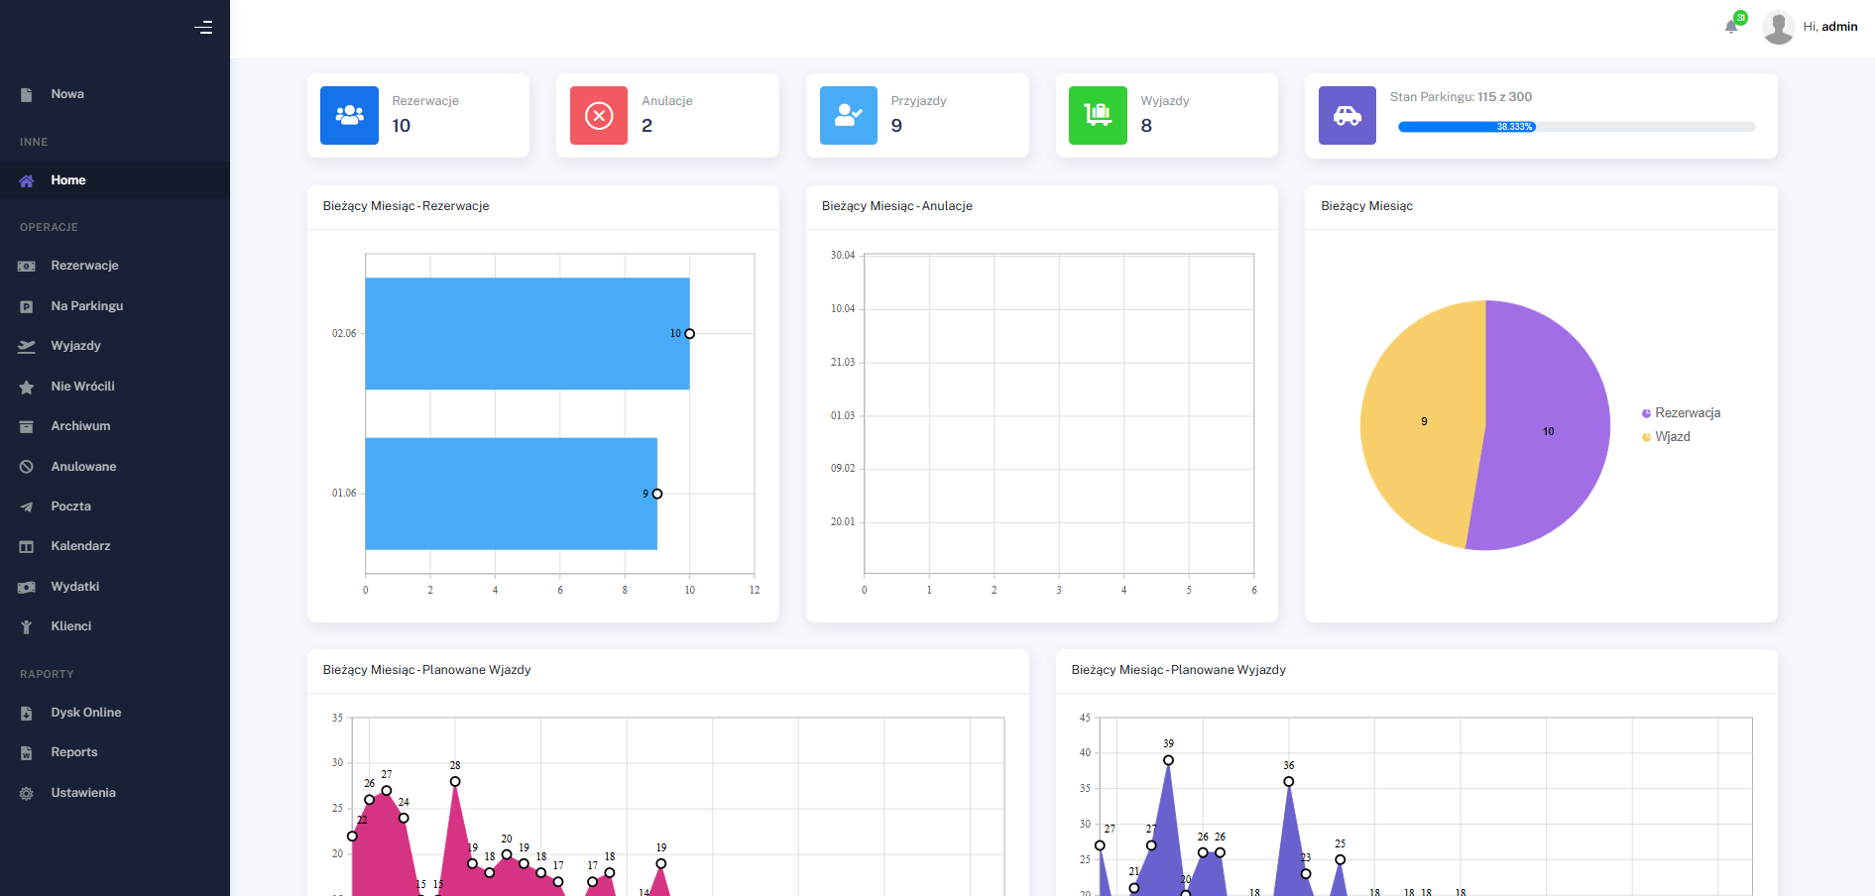Viewport: 1875px width, 896px height.
Task: Click the data point 39 on Planowane Wyjazdy chart
Action: pyautogui.click(x=1168, y=761)
